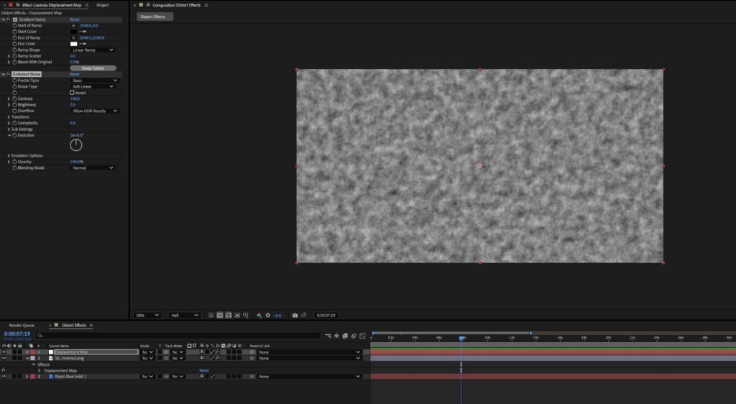Hide the Royal Blue Solid 1 layer

(x=4, y=376)
